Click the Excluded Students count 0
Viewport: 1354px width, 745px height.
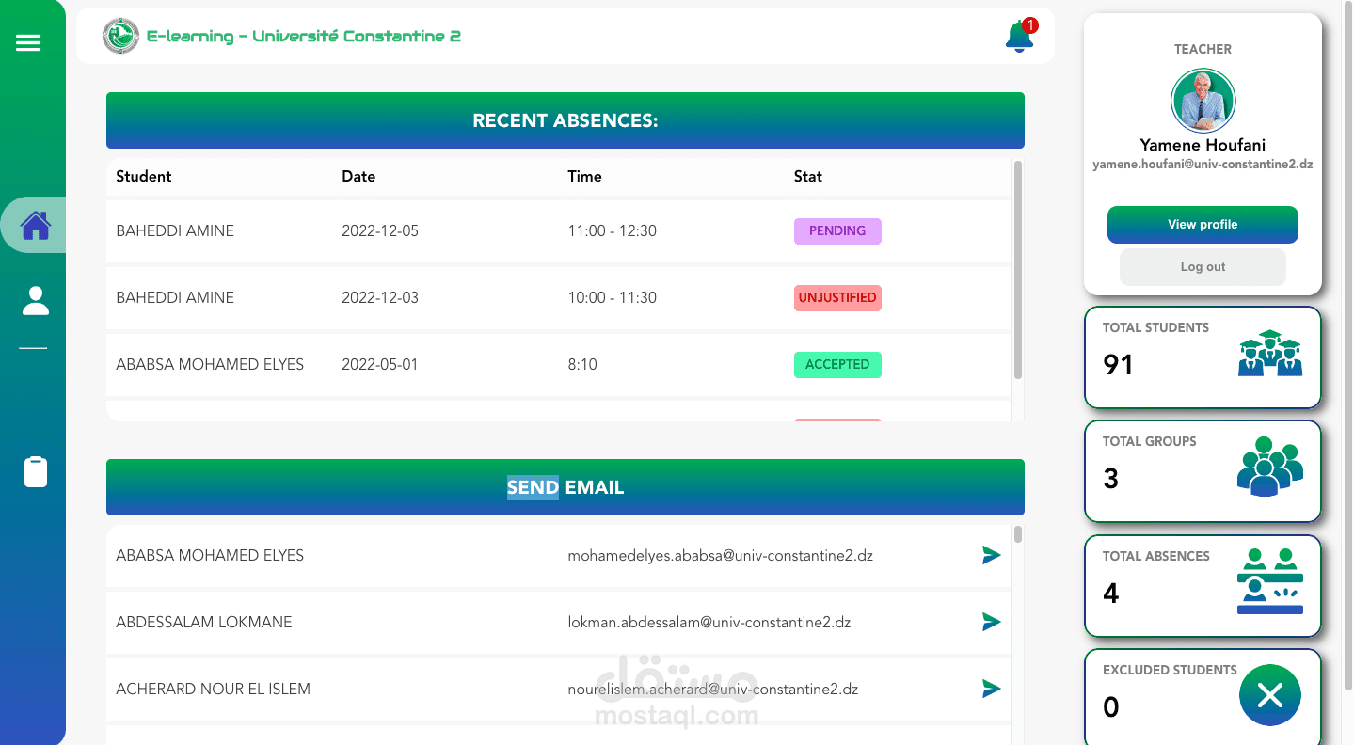[x=1110, y=707]
